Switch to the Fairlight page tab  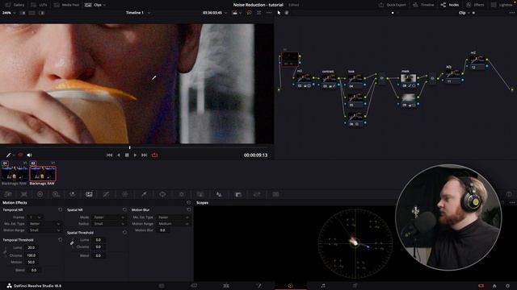(x=323, y=286)
